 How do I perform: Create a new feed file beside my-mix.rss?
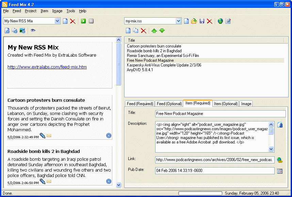click(186, 21)
